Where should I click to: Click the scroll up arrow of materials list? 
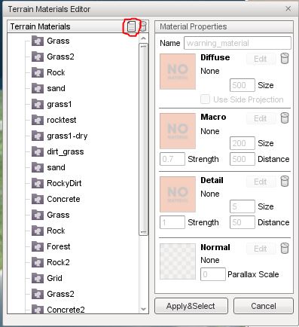click(x=143, y=38)
